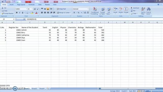Switch to the View tab
This screenshot has height=92, width=163.
[x=55, y=5]
